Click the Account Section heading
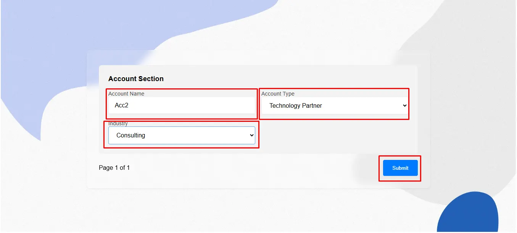Screen dimensions: 517x233 pos(136,79)
